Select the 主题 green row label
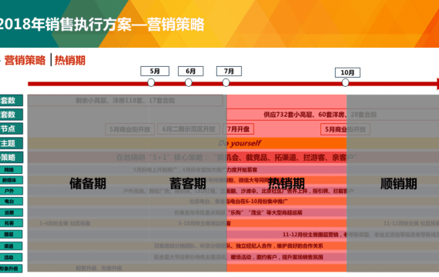 click(x=12, y=143)
